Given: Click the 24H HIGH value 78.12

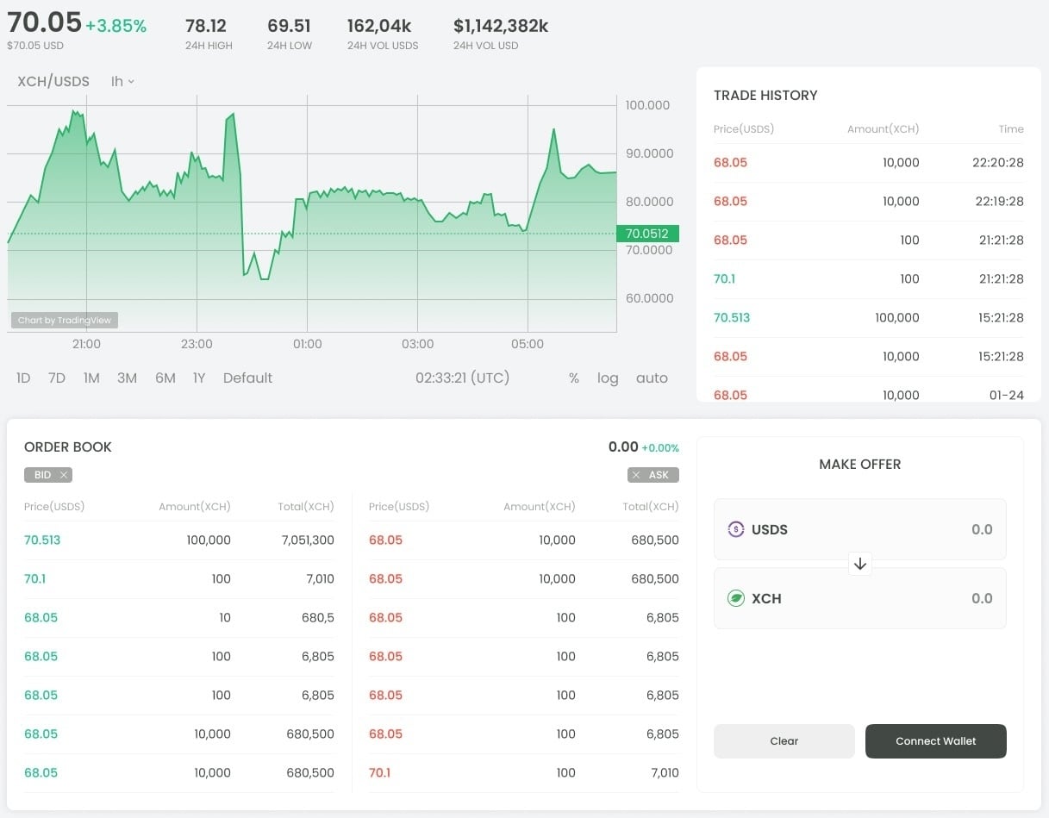Looking at the screenshot, I should coord(206,26).
